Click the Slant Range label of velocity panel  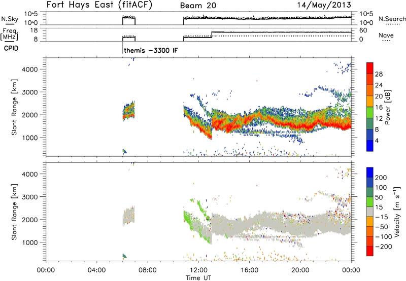14,212
